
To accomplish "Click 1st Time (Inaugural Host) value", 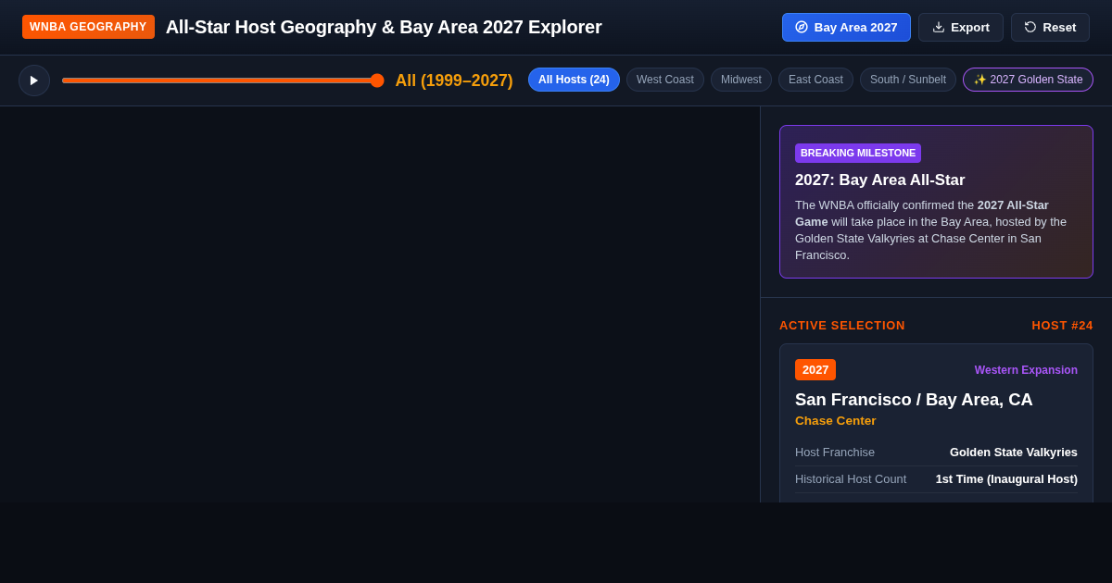I will pyautogui.click(x=1006, y=479).
